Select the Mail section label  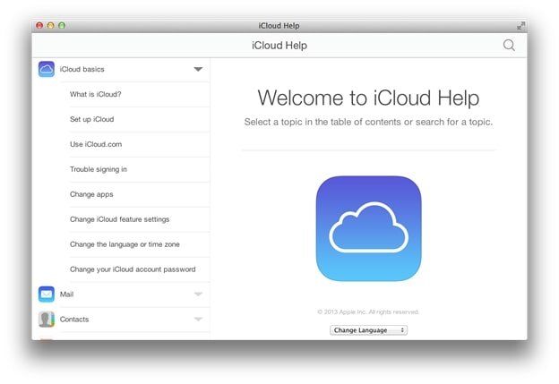click(66, 294)
